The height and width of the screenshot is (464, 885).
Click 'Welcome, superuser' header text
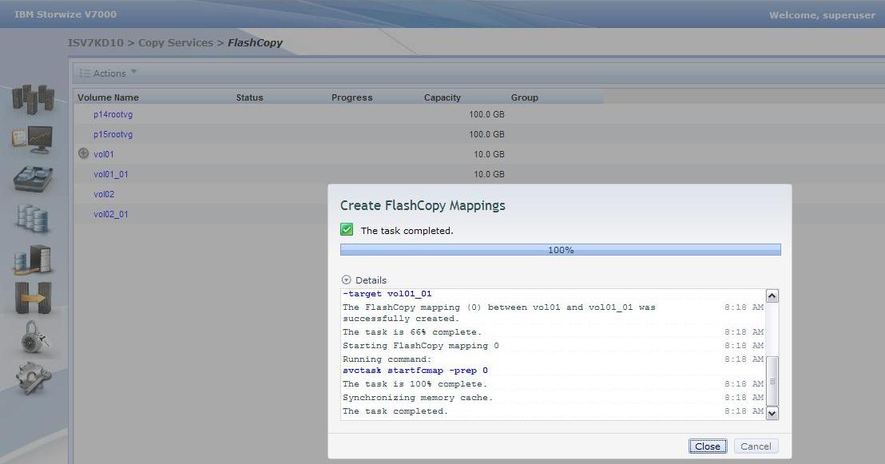pos(822,15)
